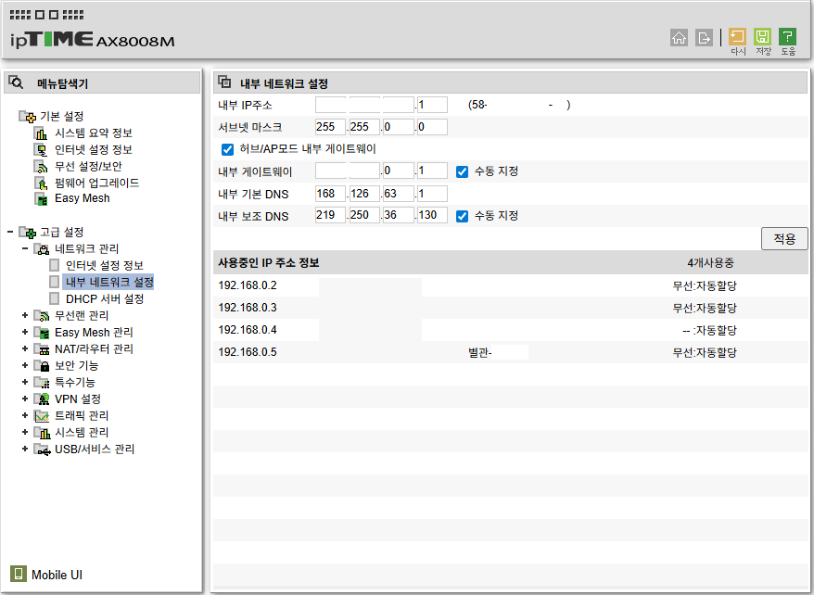Expand the 시스템 관리 node
814x595 pixels.
point(25,432)
